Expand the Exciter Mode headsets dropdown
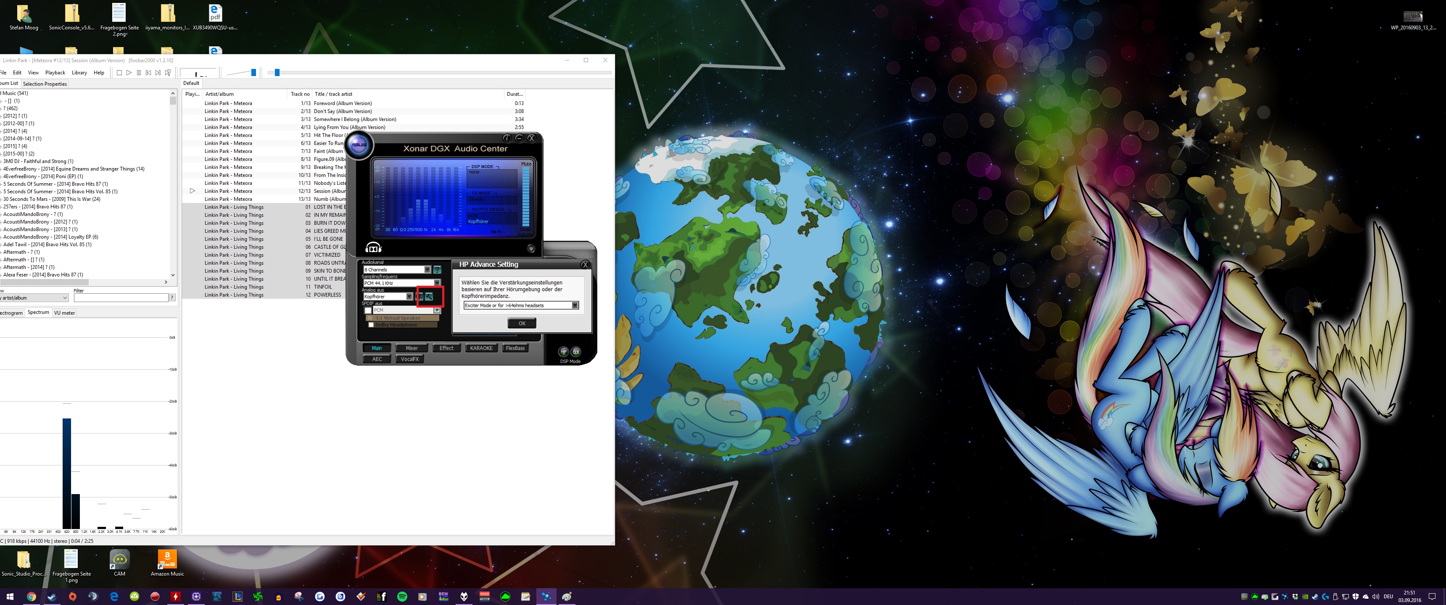Viewport: 1446px width, 605px height. (x=575, y=305)
